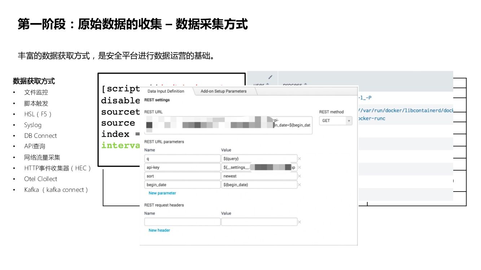481x270 pixels.
Task: Open the REST method GET dropdown
Action: pos(335,121)
